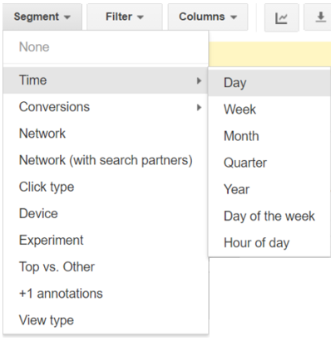Image resolution: width=331 pixels, height=341 pixels.
Task: Select Top vs. Other option
Action: point(106,267)
